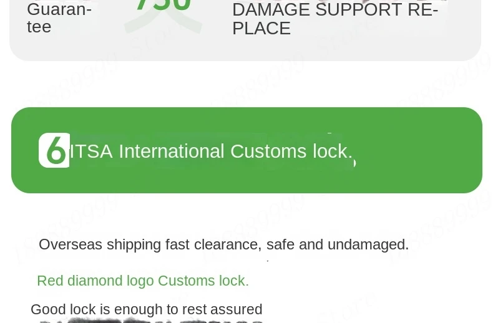This screenshot has height=323, width=493.
Task: Open the Red diamond logo Customs lock link
Action: 143,281
